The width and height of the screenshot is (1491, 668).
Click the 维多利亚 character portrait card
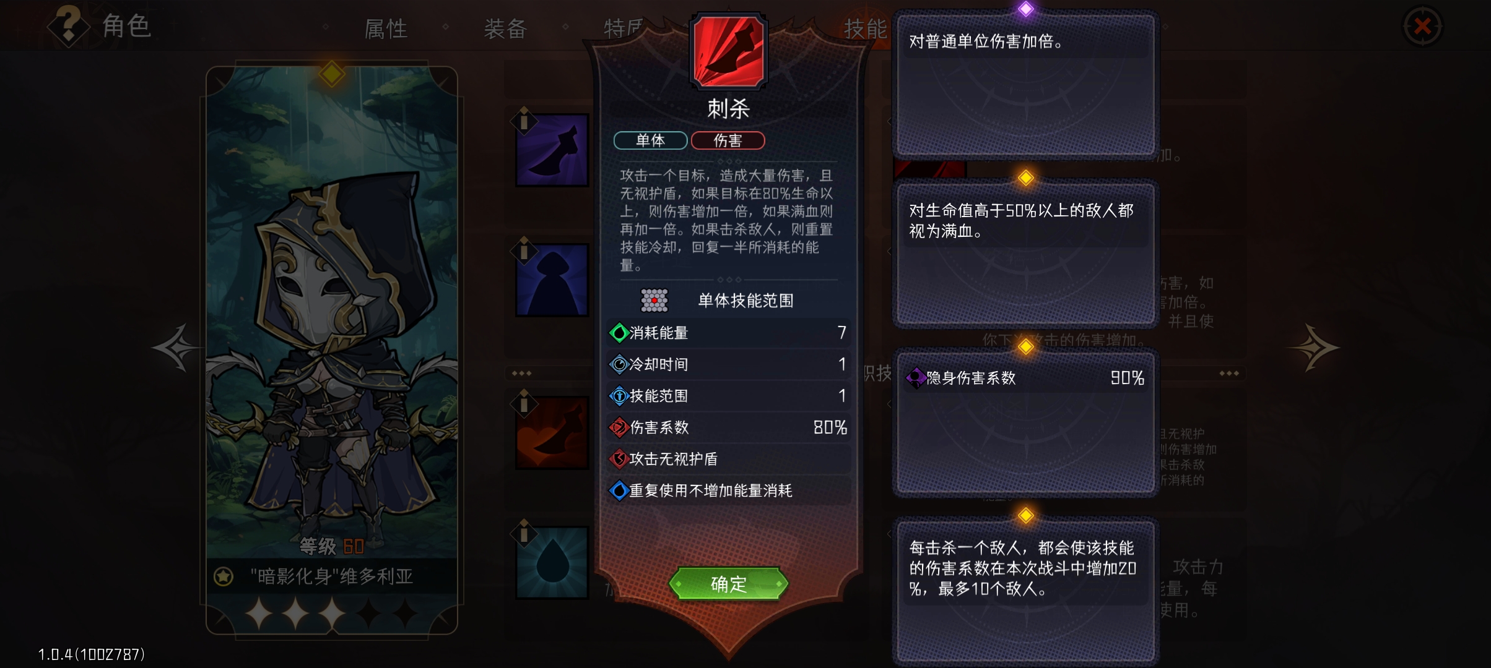click(332, 350)
